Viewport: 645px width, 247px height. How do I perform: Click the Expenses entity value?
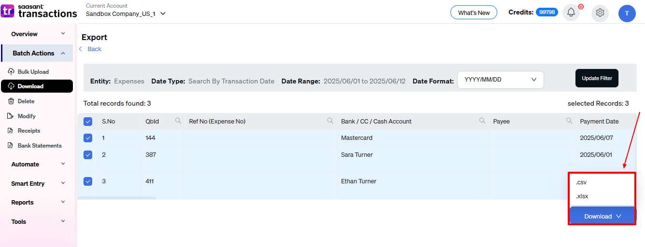tap(129, 81)
